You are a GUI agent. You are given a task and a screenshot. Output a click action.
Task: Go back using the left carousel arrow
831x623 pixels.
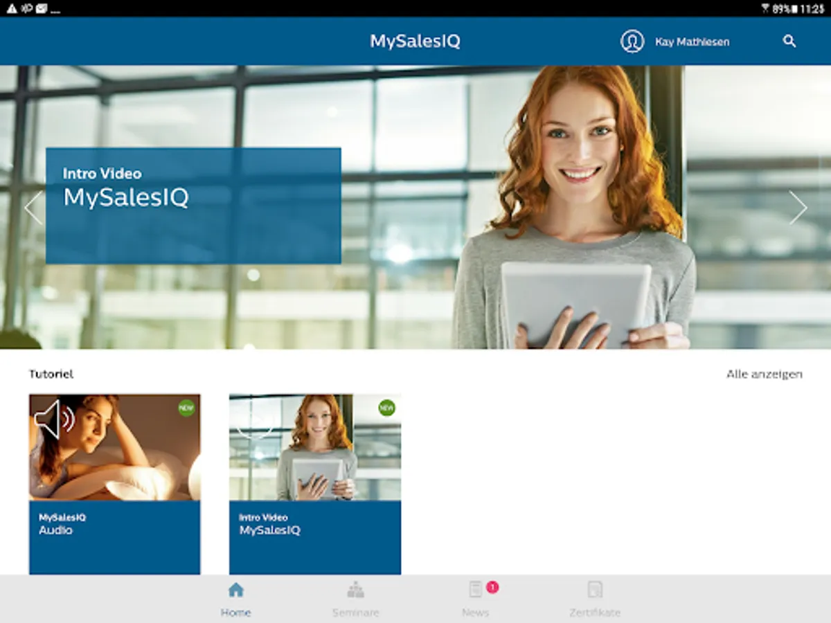tap(33, 208)
